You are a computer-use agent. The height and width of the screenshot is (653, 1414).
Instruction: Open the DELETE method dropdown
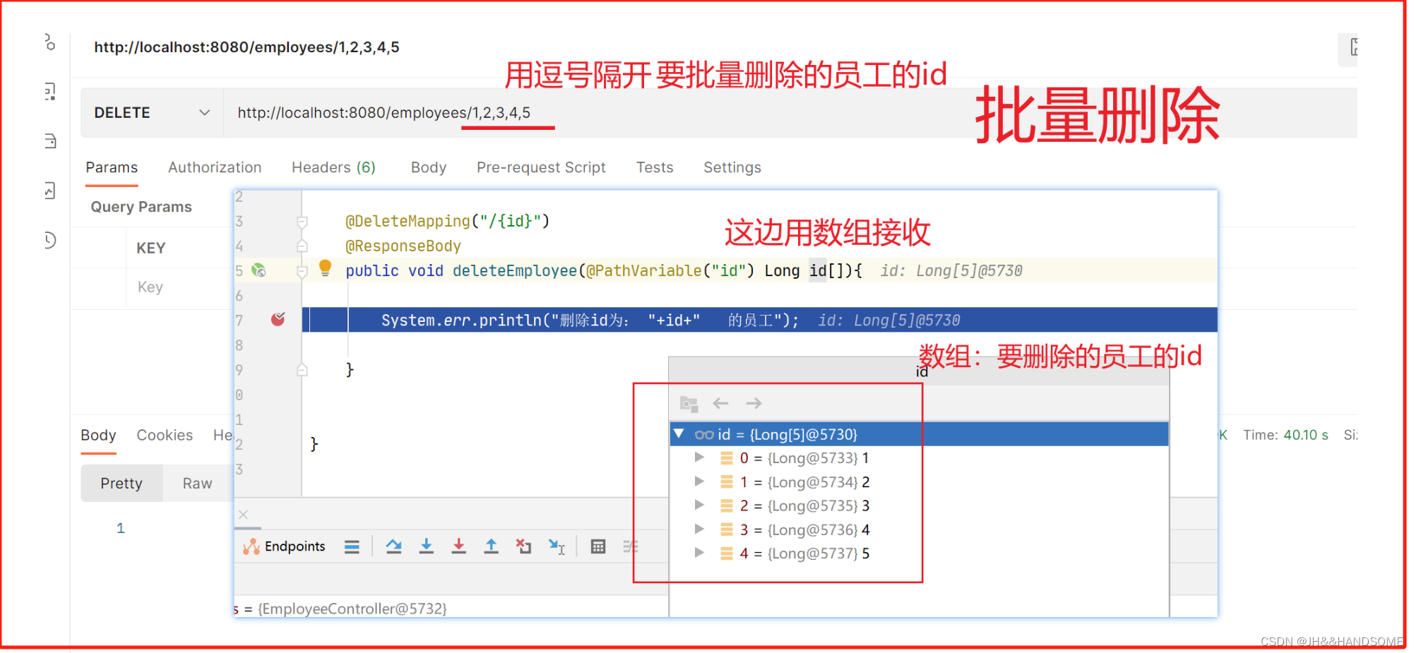pos(152,113)
